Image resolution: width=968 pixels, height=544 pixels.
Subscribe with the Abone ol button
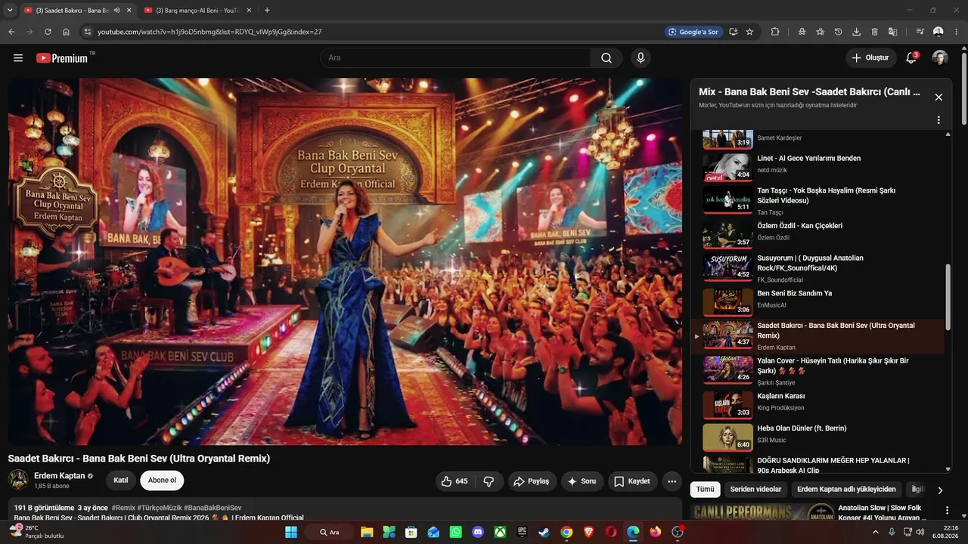click(x=162, y=481)
